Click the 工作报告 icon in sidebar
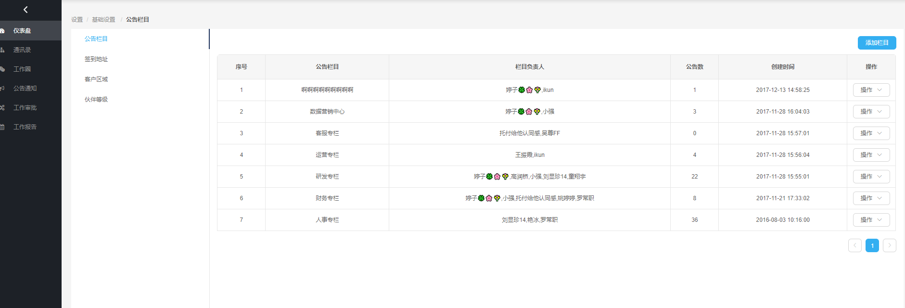 click(2, 127)
